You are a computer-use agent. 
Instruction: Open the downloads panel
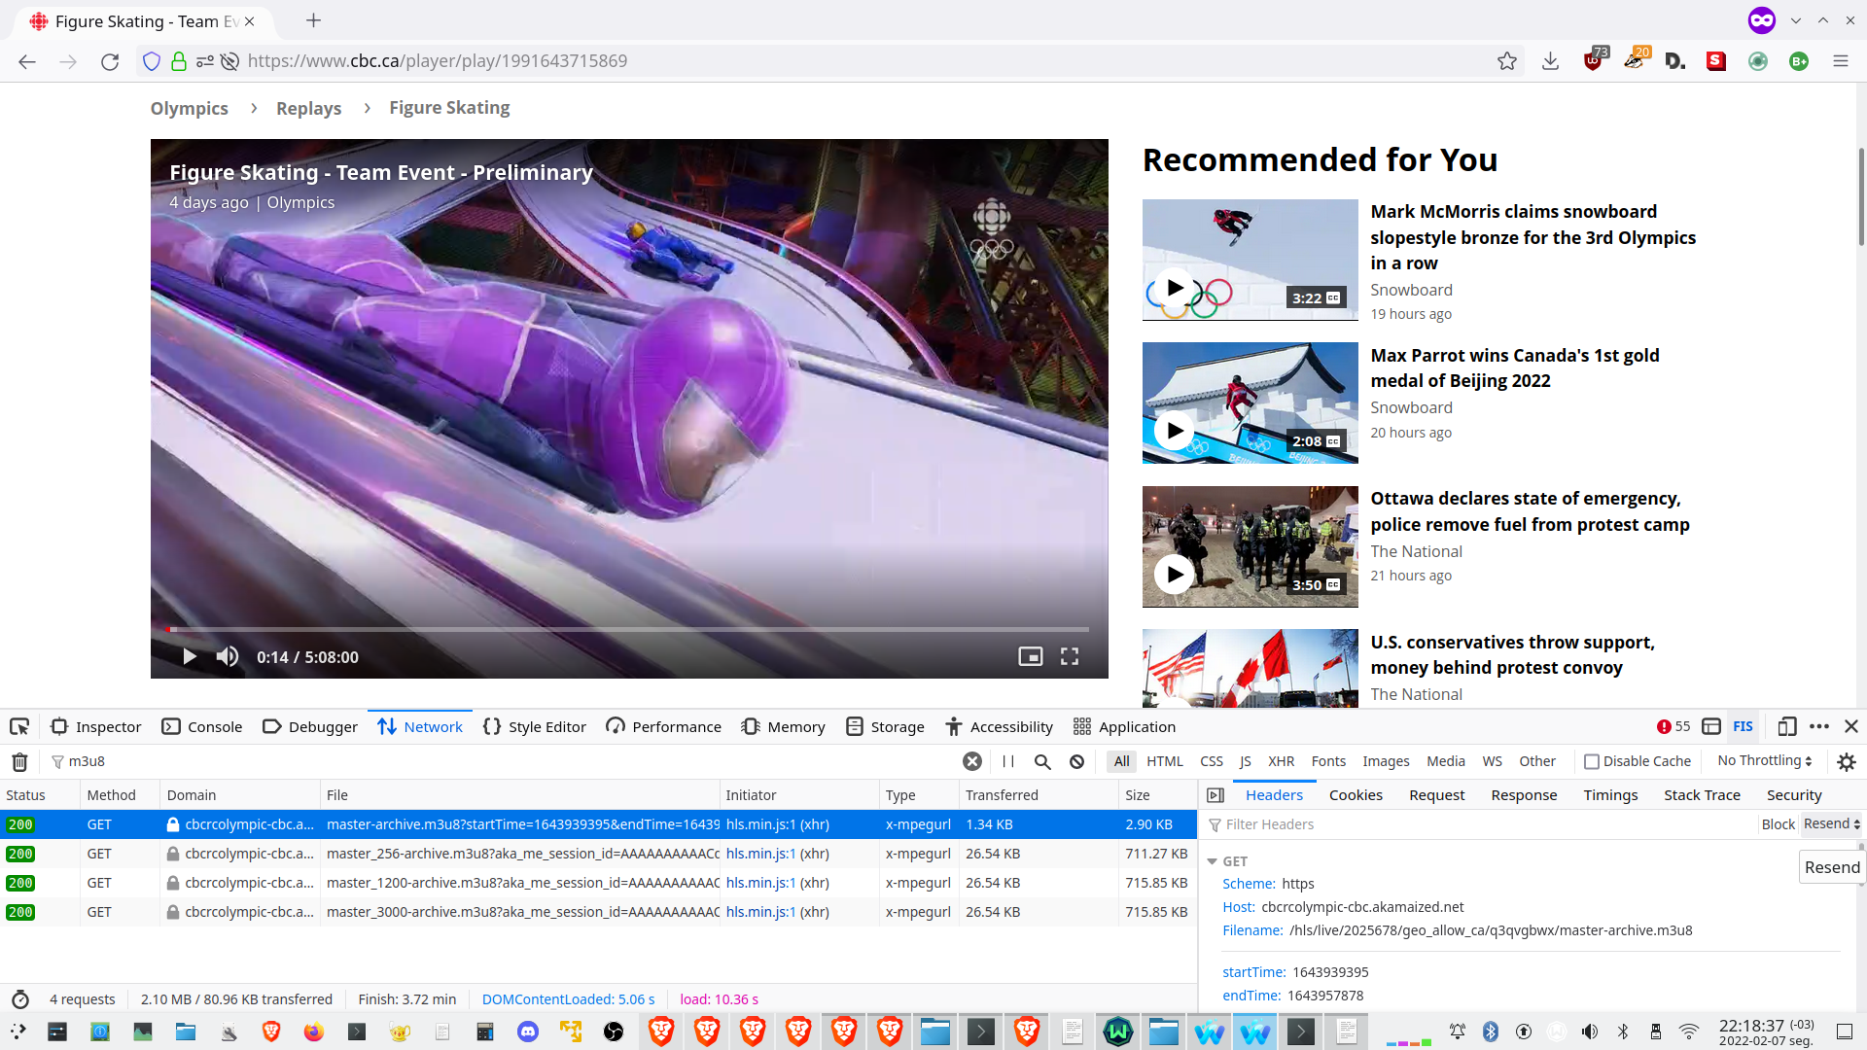(1551, 61)
